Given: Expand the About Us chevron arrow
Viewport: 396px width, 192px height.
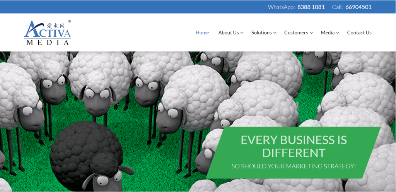Looking at the screenshot, I should [x=242, y=33].
